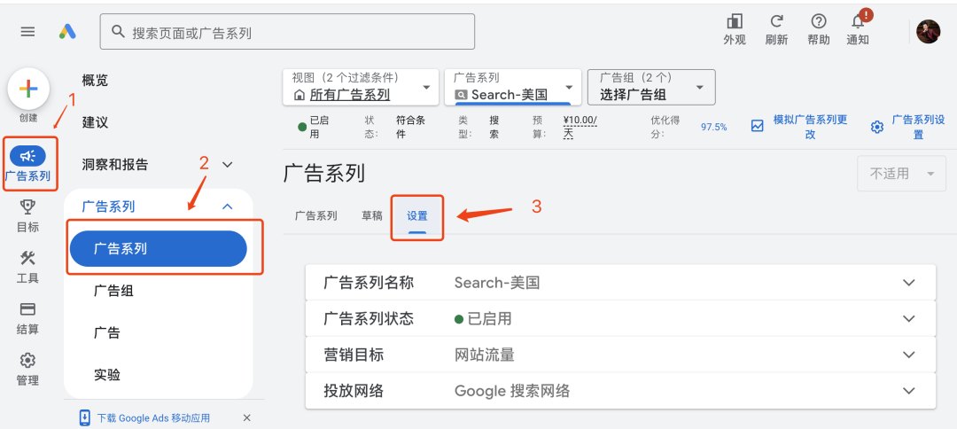Open the 广告系列 Search-美国 dropdown
Viewport: 957px width, 429px height.
[x=511, y=87]
